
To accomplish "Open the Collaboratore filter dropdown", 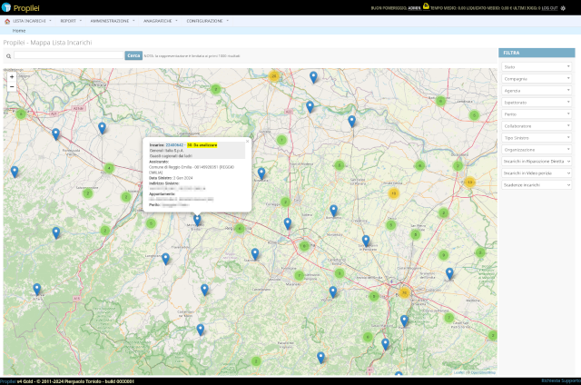I will tap(537, 126).
